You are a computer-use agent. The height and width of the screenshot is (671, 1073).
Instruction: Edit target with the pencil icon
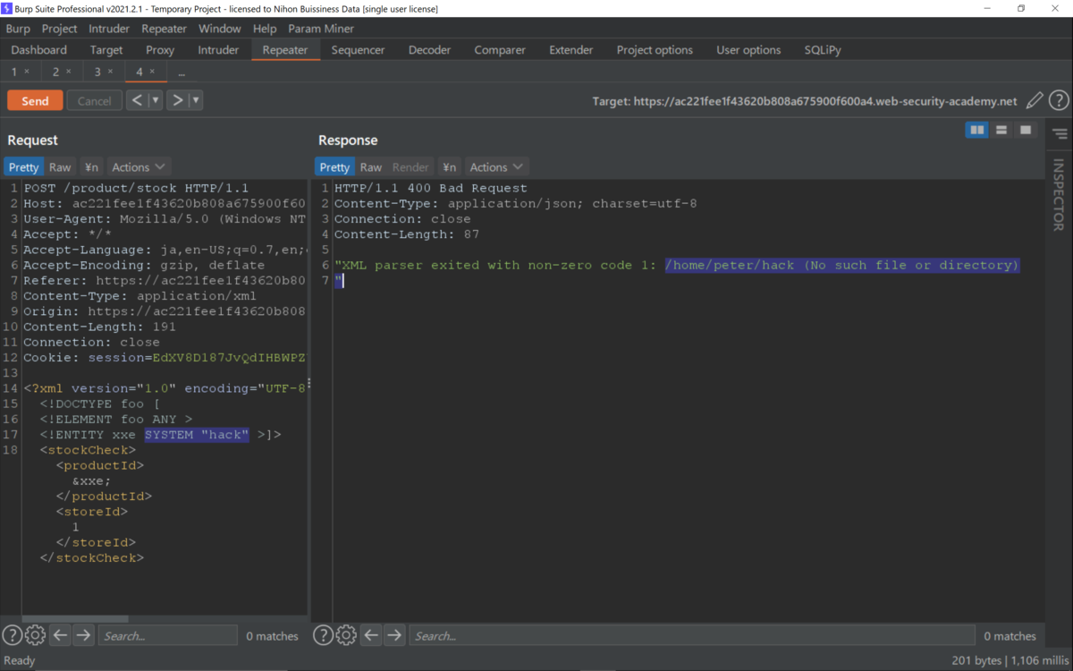tap(1035, 100)
